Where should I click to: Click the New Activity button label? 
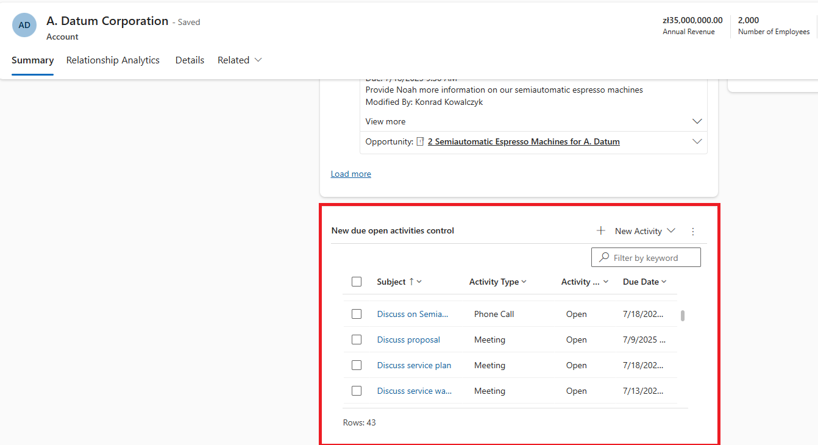638,231
